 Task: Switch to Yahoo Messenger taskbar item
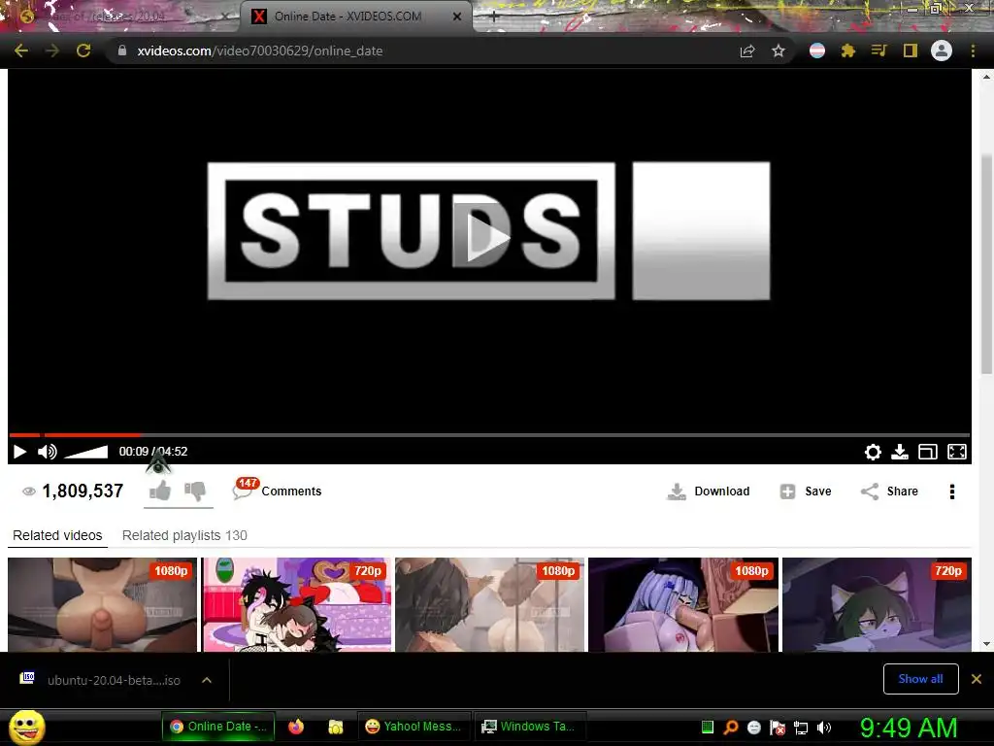[414, 727]
